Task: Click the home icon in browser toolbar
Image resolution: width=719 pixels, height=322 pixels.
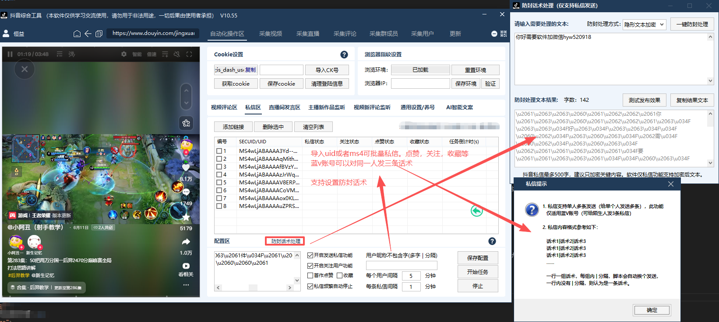Action: click(x=77, y=34)
